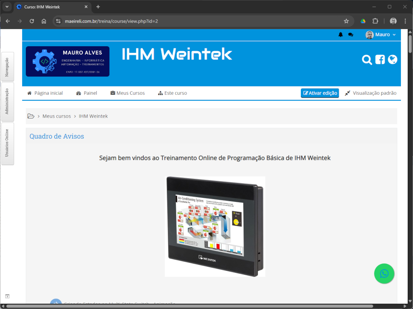This screenshot has height=309, width=413.
Task: Open the Google Drive extension icon
Action: pos(363,21)
